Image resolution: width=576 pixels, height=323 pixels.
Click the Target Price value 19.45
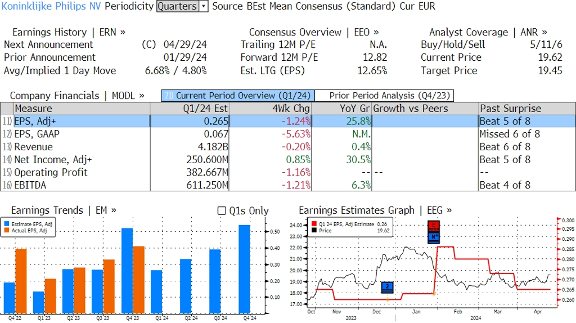(x=550, y=71)
